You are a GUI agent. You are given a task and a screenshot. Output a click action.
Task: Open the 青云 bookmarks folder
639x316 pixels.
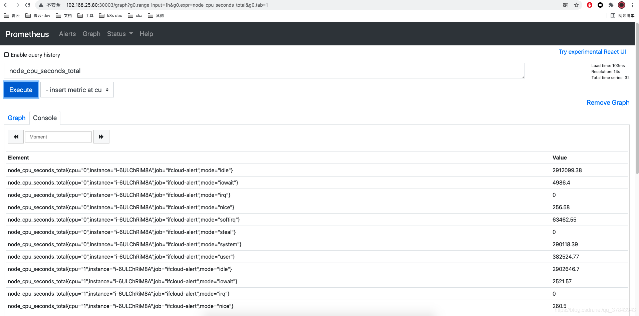pyautogui.click(x=12, y=16)
